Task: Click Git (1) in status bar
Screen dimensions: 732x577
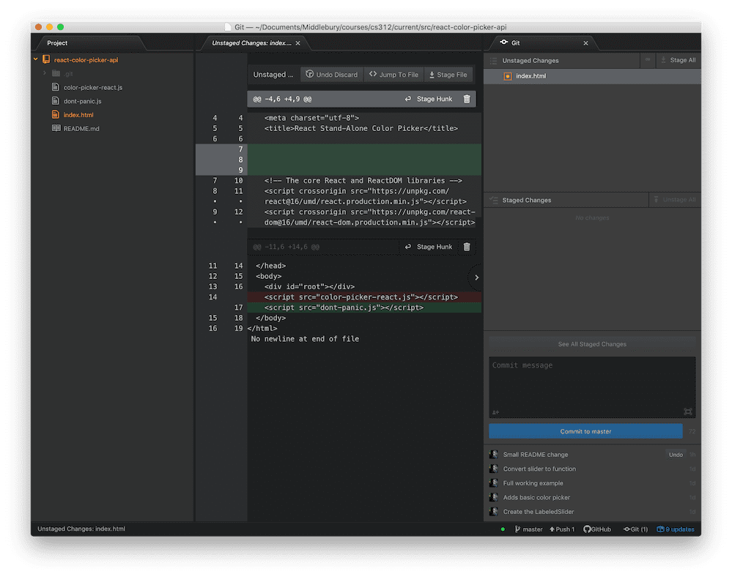Action: point(635,529)
